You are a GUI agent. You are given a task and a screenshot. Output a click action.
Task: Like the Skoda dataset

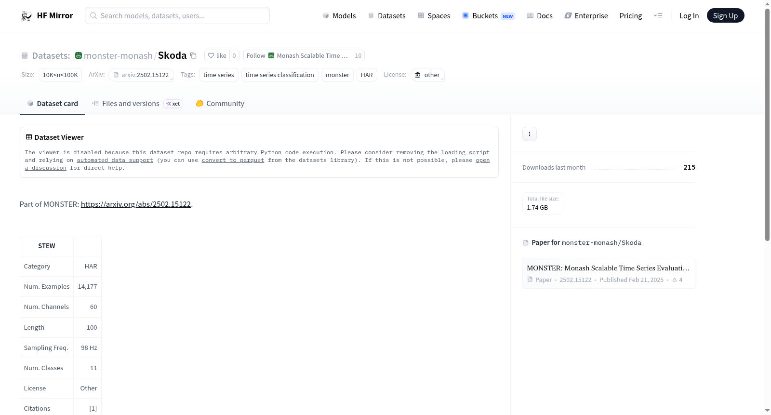[217, 55]
